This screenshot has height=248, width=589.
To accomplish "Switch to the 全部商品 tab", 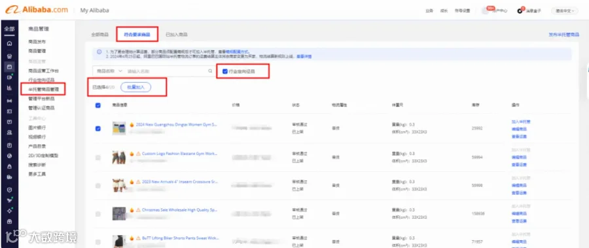I will click(x=99, y=35).
